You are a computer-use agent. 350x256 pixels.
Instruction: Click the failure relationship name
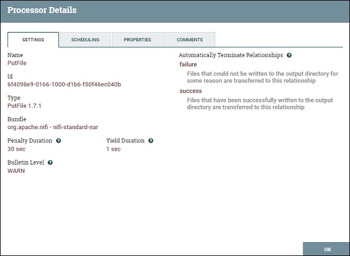pyautogui.click(x=188, y=65)
